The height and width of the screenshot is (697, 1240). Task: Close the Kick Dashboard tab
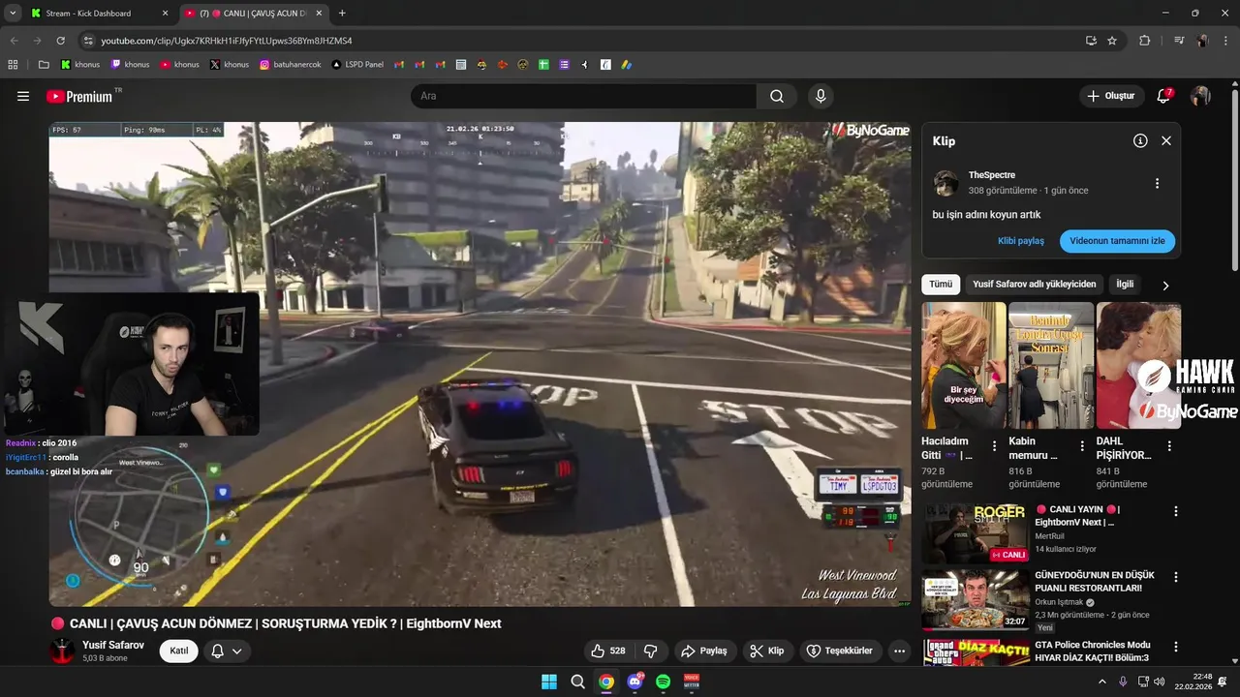165,14
